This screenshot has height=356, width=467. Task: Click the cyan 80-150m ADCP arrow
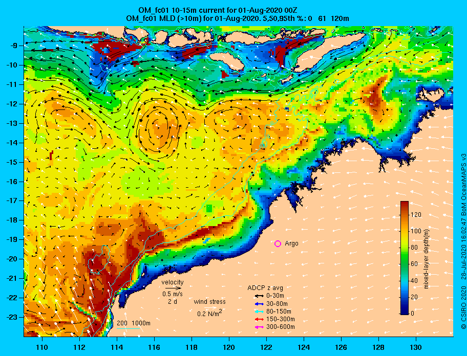coord(259,311)
